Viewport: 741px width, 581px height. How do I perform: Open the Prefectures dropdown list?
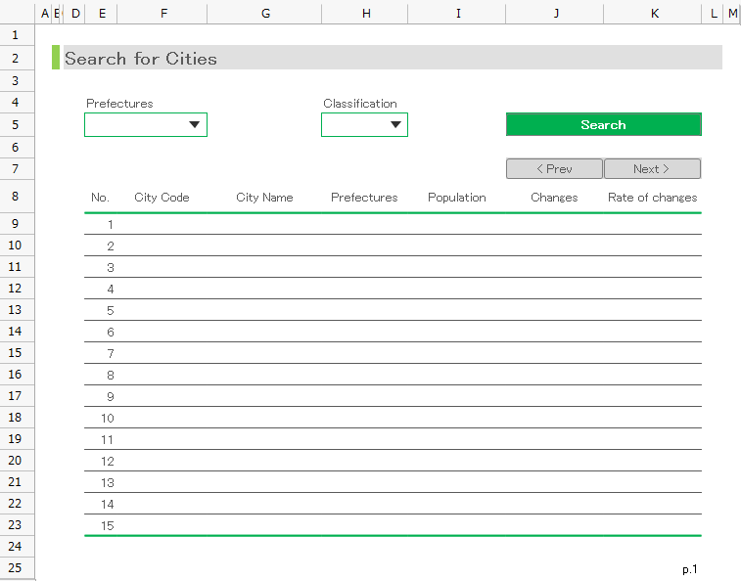pos(194,124)
